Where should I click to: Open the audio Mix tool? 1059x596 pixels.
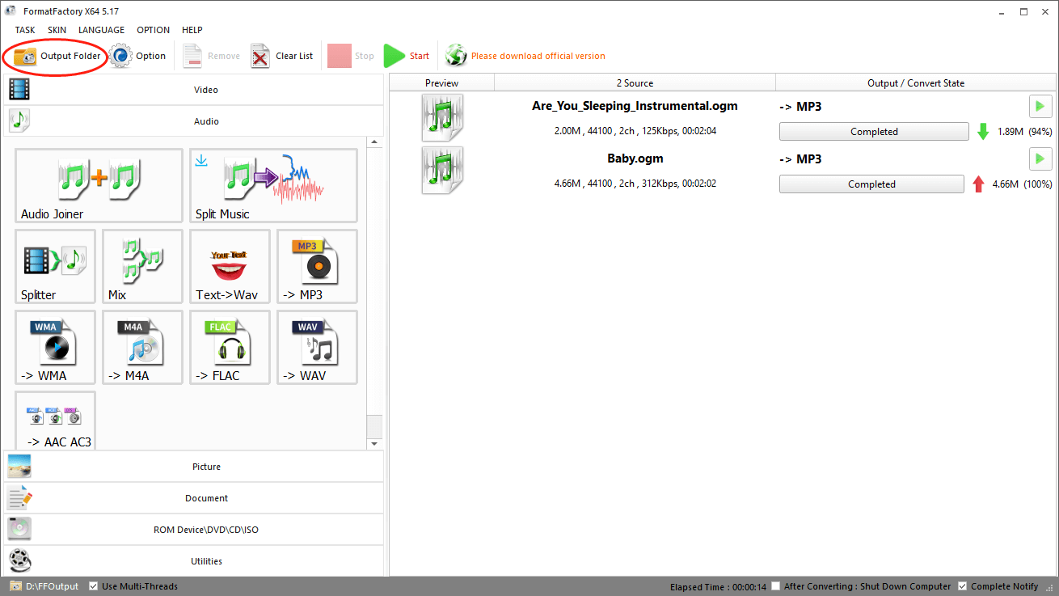click(x=142, y=266)
